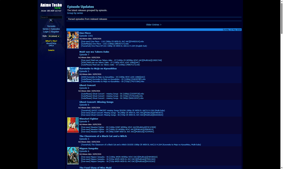Open the Series menu link
The height and width of the screenshot is (169, 283).
point(46,29)
